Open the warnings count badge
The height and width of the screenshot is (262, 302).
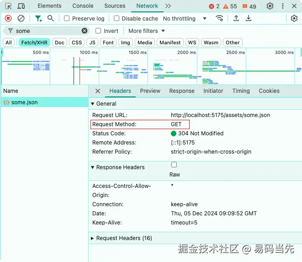[x=230, y=6]
